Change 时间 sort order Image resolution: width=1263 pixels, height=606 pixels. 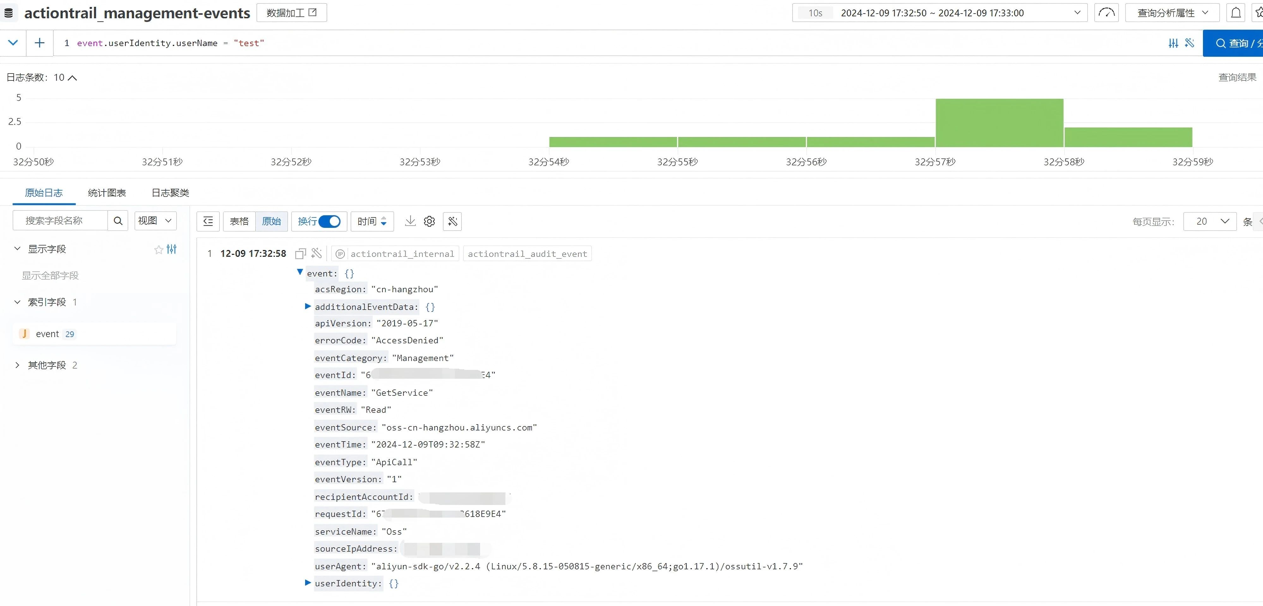(x=372, y=222)
